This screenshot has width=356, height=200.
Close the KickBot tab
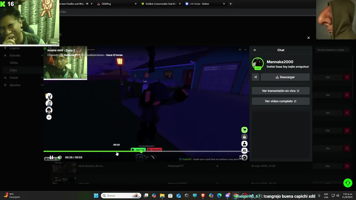[x=180, y=4]
